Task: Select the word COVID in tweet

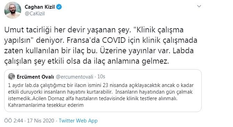Action: 114,40
